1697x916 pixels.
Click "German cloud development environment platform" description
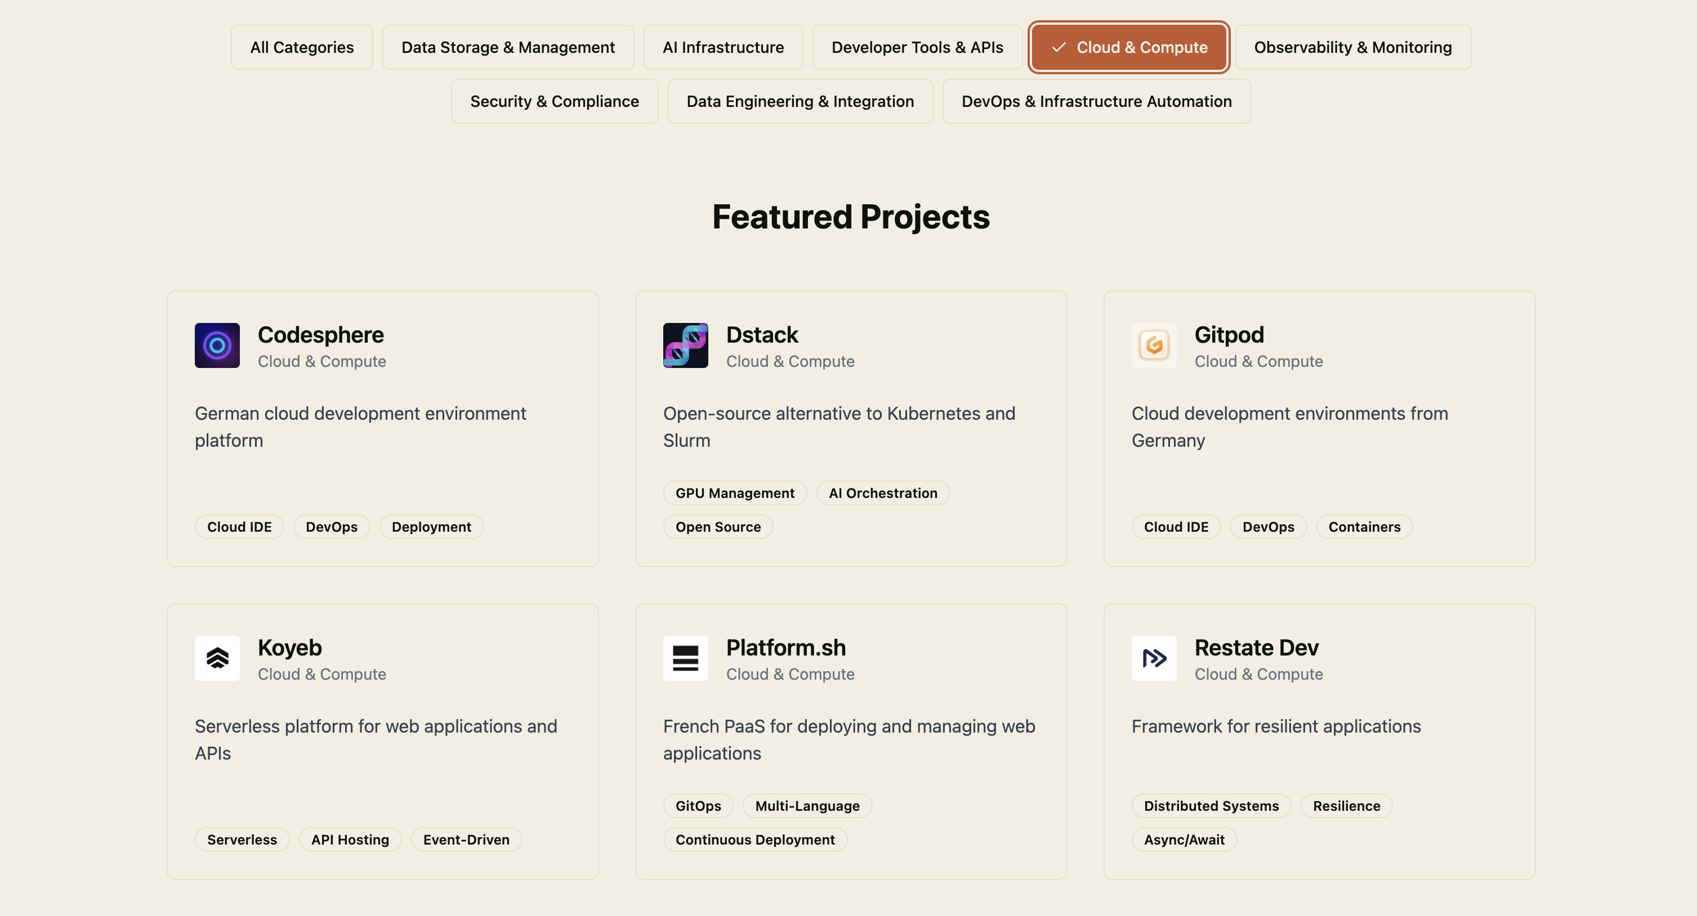click(360, 426)
